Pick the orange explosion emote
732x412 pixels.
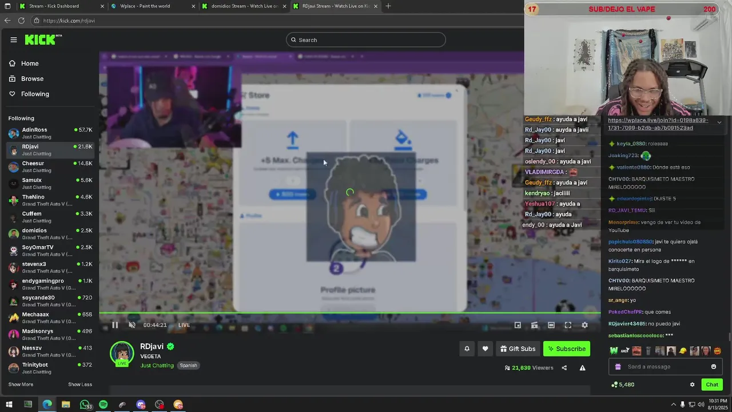(717, 351)
